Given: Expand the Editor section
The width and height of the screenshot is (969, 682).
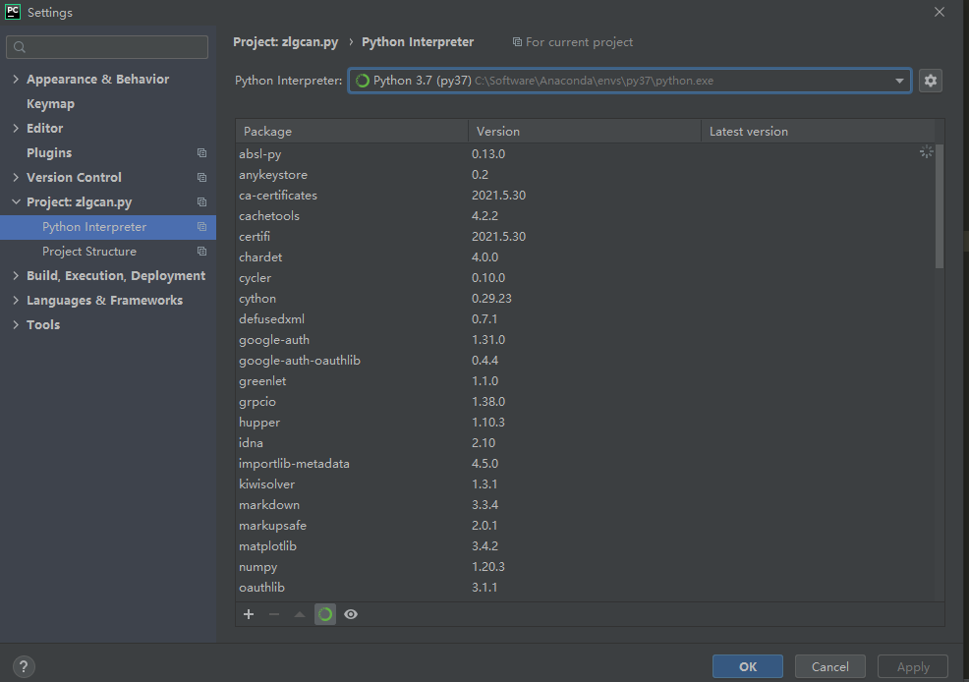Looking at the screenshot, I should (16, 128).
